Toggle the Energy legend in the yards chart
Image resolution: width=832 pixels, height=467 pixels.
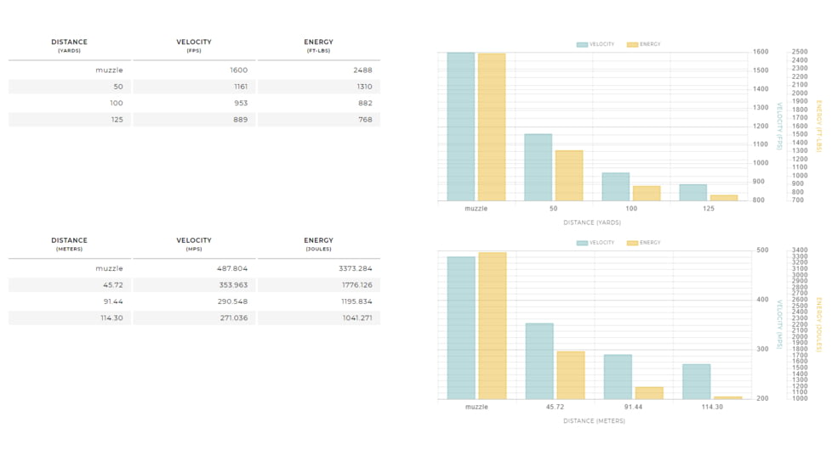(x=644, y=44)
